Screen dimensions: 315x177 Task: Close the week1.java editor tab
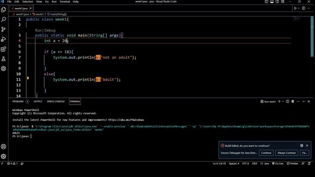(31, 8)
